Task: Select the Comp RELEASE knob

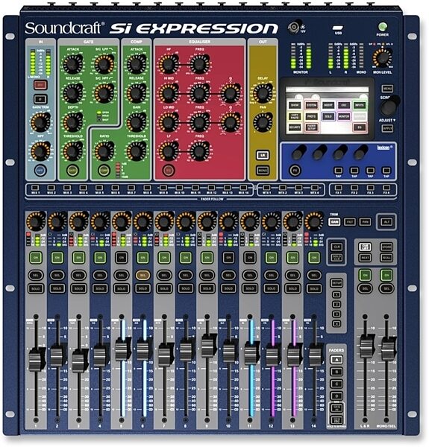Action: click(137, 93)
